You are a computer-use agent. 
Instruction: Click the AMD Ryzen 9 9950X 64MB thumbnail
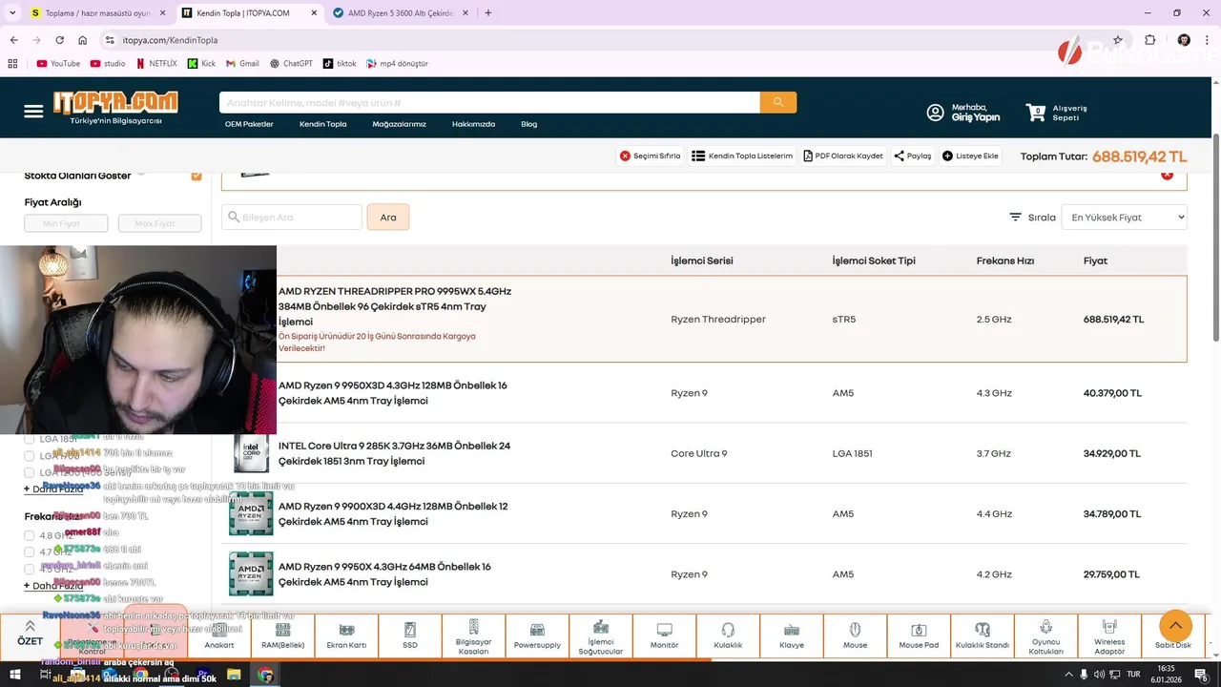point(251,574)
